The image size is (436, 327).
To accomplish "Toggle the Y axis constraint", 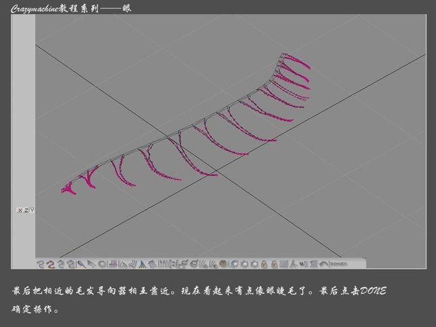I will coord(32,210).
